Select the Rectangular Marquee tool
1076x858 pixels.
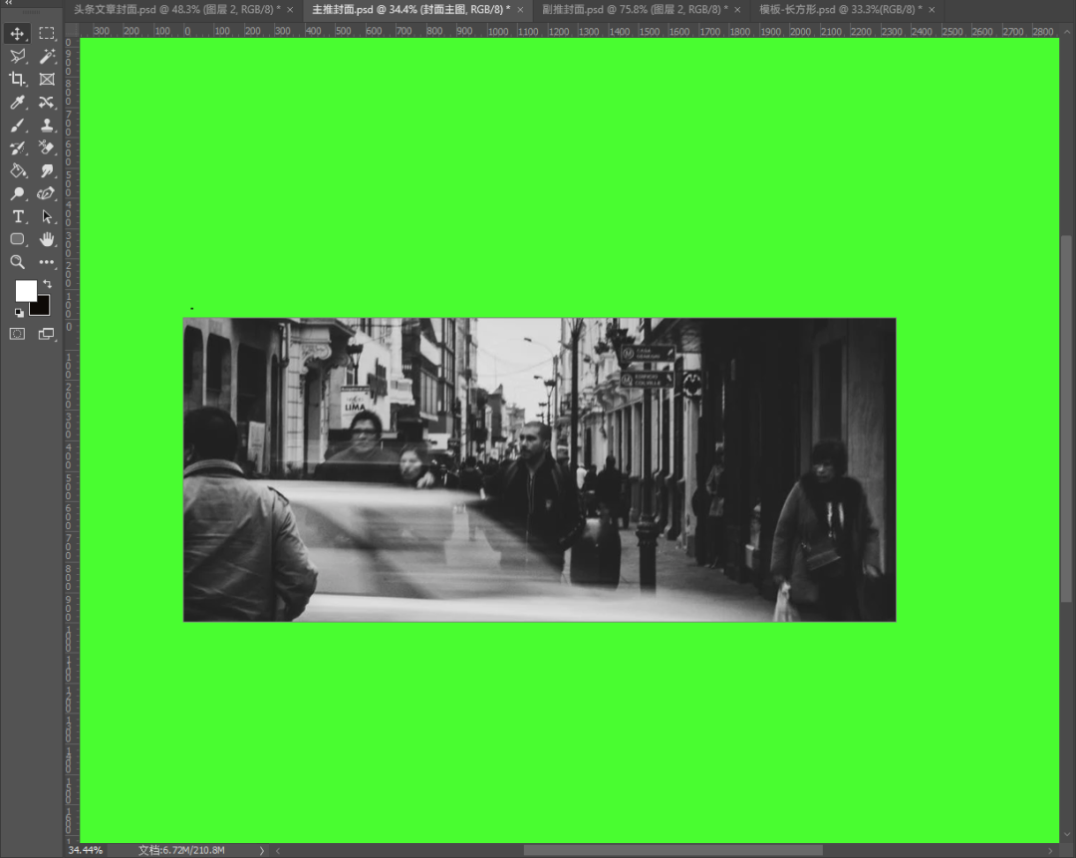tap(47, 33)
